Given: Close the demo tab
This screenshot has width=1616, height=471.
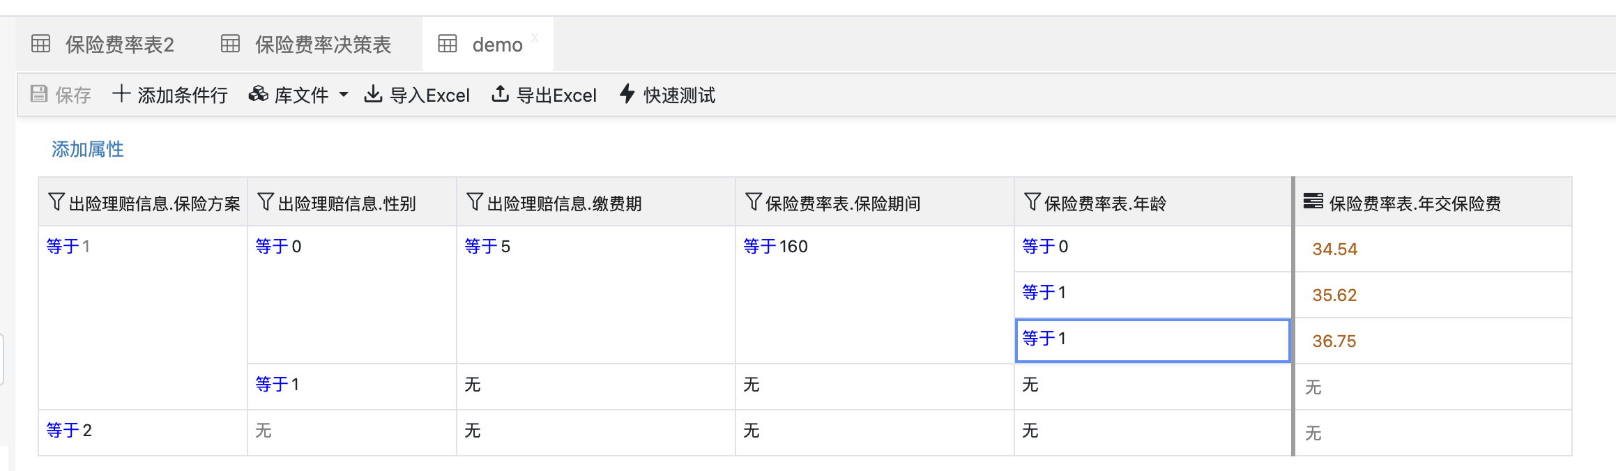Looking at the screenshot, I should [x=535, y=38].
